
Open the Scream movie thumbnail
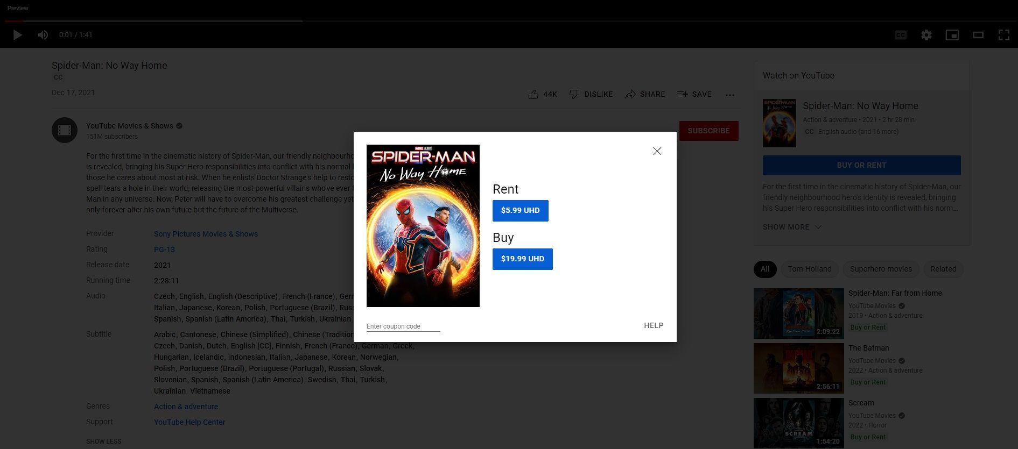click(x=799, y=423)
